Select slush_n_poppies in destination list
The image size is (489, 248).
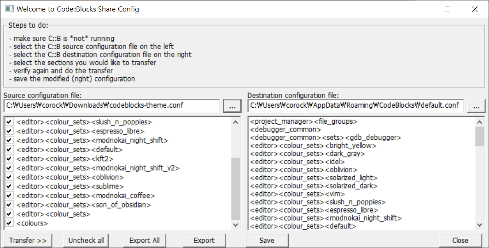(318, 202)
